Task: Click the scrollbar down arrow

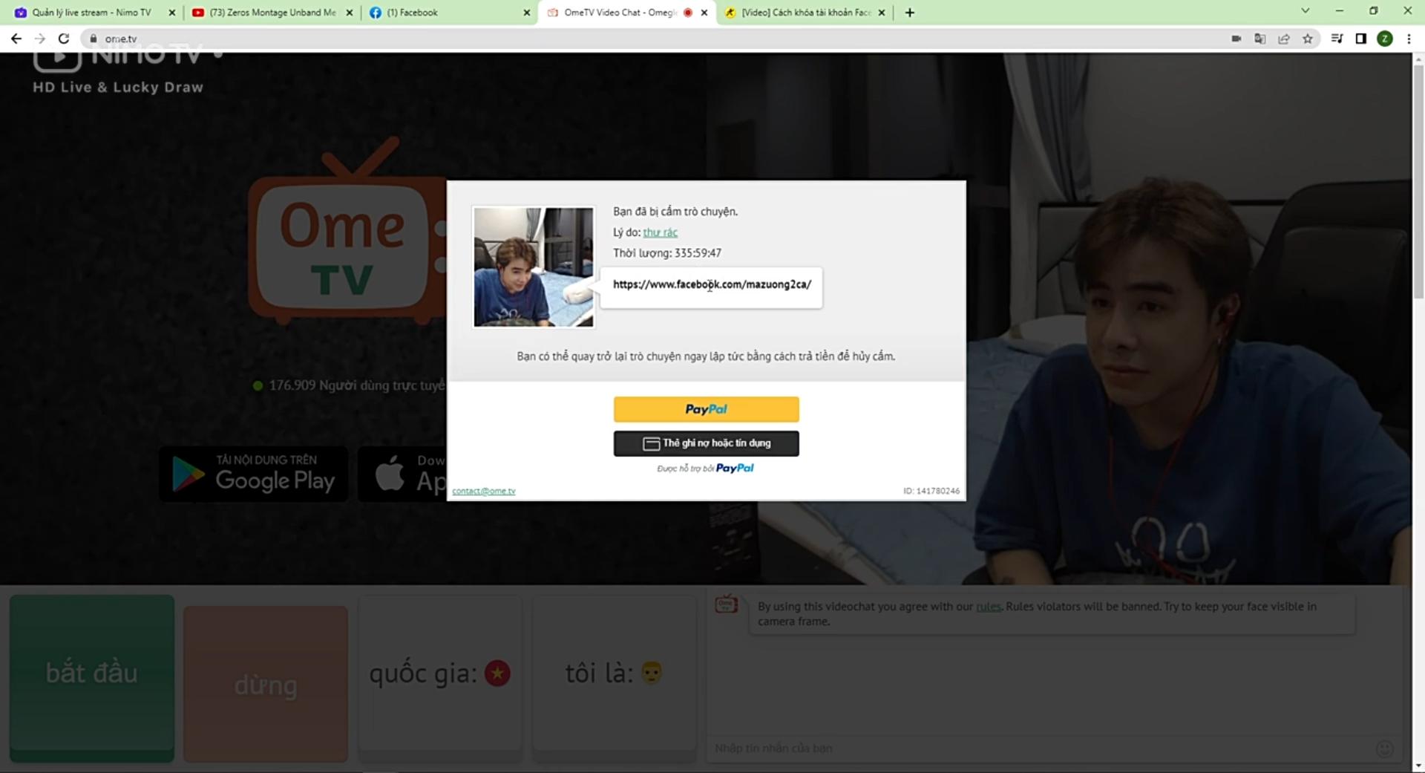Action: click(1418, 766)
